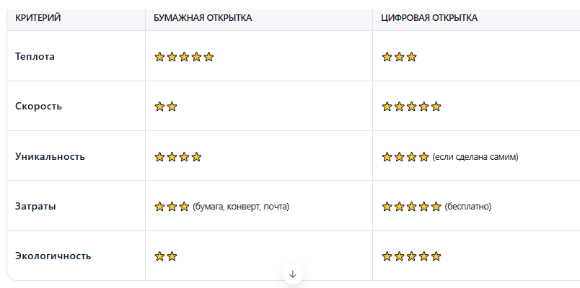Select the КРИТЕРИЙ column header
Screen dimensions: 580x288
click(x=38, y=18)
